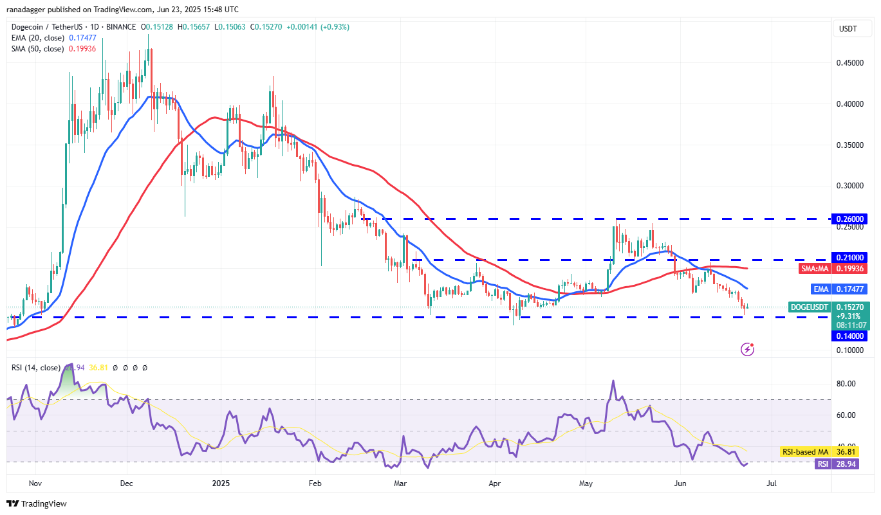Click the purple RSI value label
This screenshot has height=515, width=881.
(821, 463)
